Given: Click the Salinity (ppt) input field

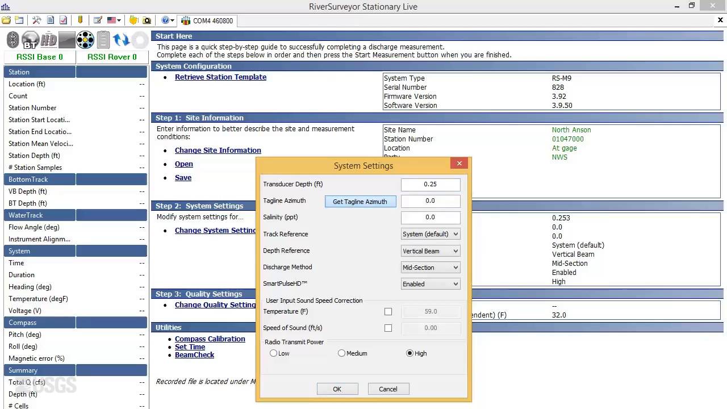Looking at the screenshot, I should [x=431, y=217].
